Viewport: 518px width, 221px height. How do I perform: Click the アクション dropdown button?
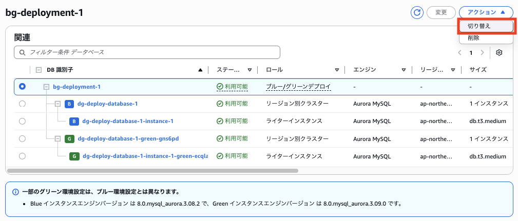coord(486,12)
